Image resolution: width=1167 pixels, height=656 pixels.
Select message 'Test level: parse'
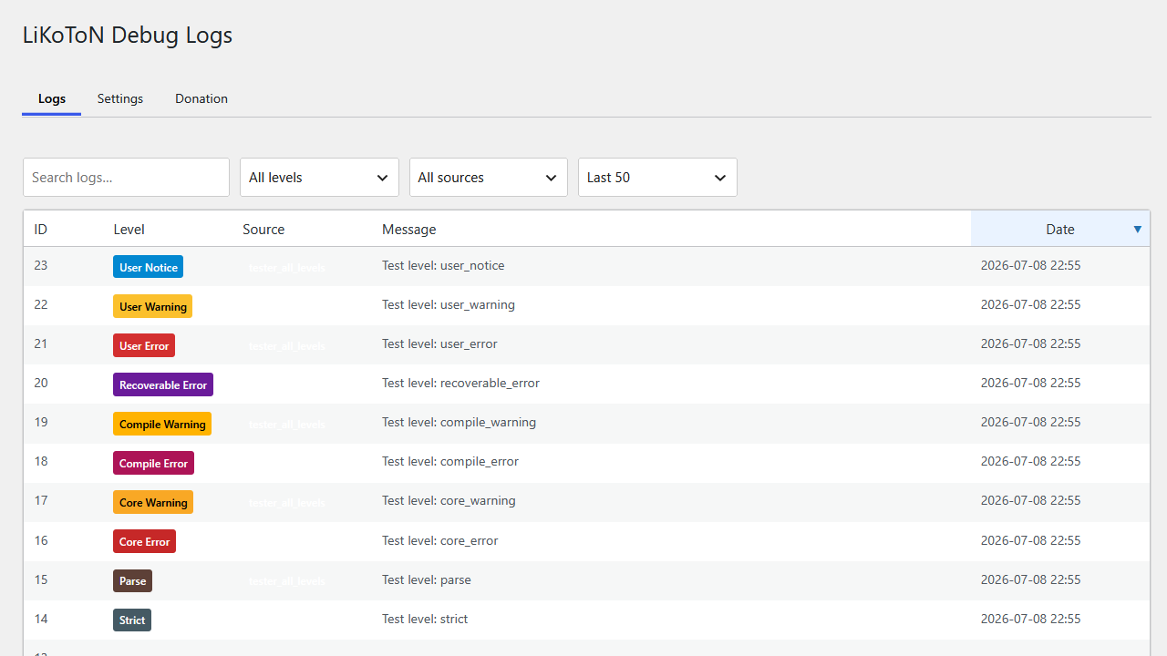(427, 580)
